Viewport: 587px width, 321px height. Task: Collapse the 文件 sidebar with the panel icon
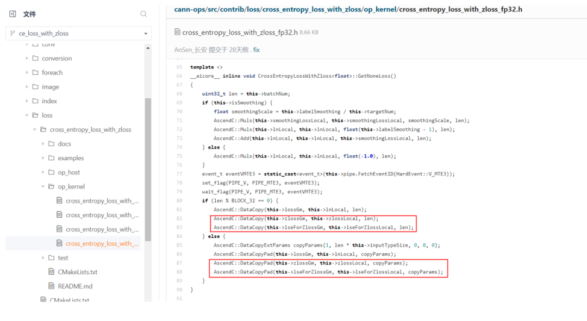coord(13,14)
